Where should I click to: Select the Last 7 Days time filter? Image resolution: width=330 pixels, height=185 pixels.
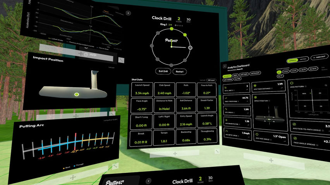[x=244, y=74]
